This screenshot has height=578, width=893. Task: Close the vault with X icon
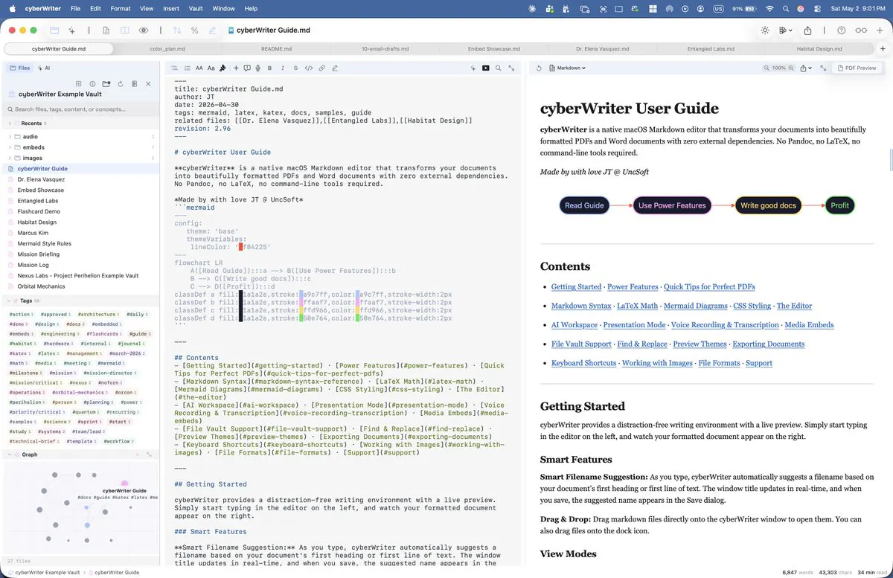(148, 84)
